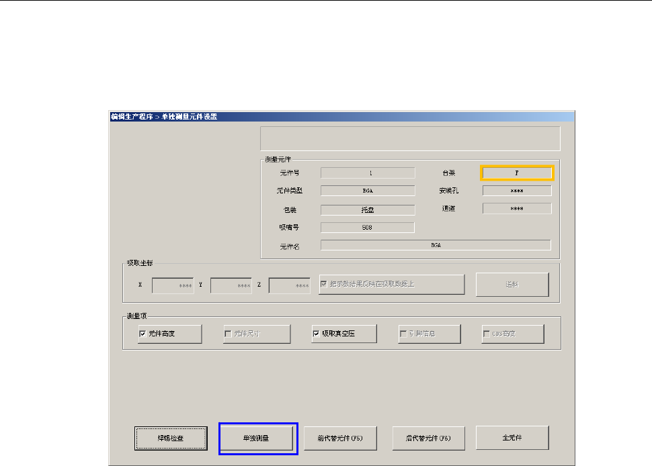Select the 台架 field showing F
The image size is (652, 466).
pos(517,173)
